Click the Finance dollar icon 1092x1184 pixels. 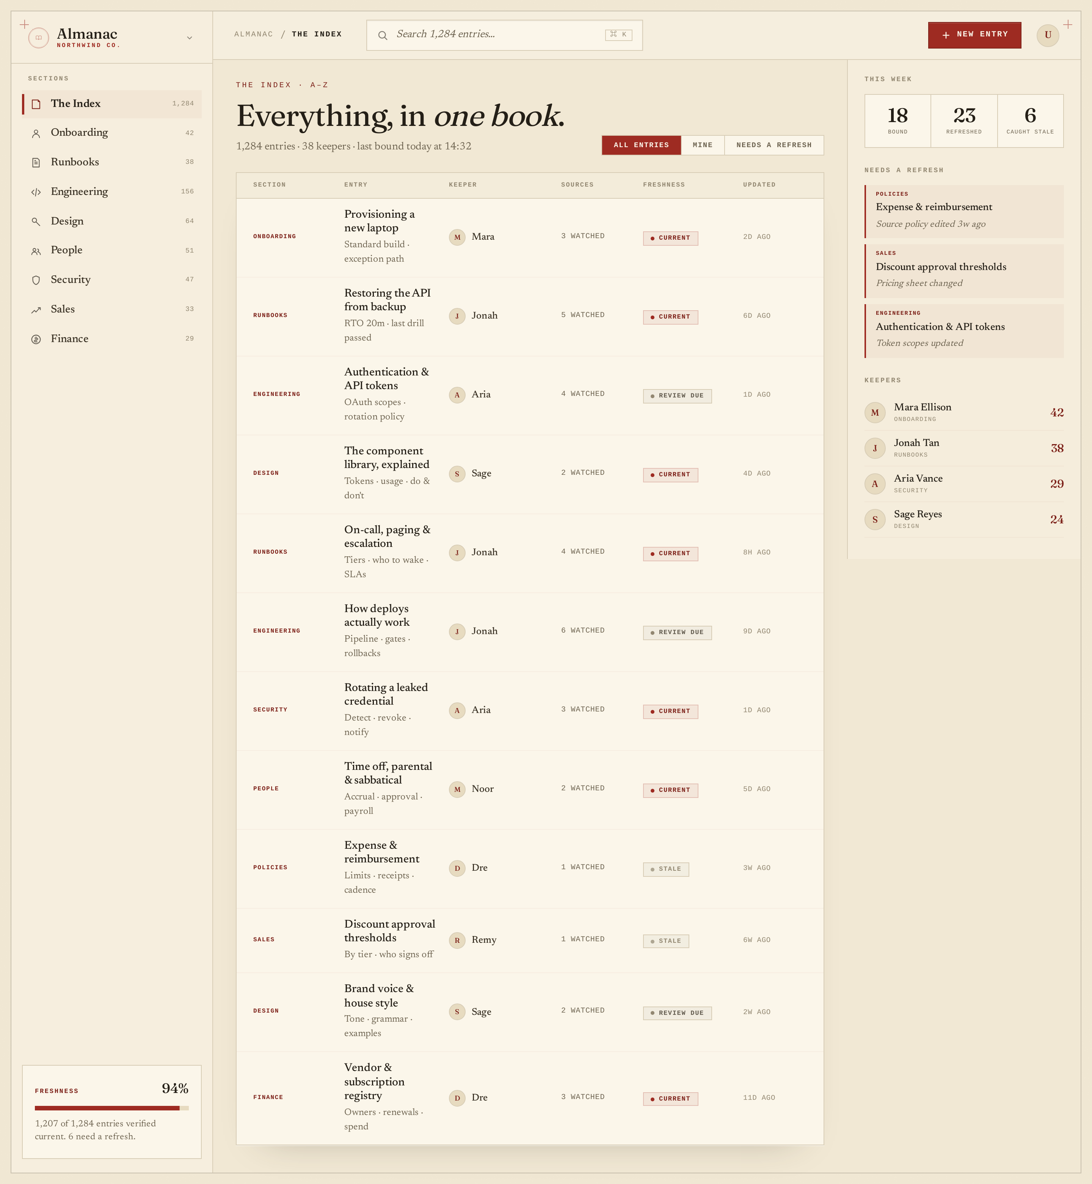[36, 339]
